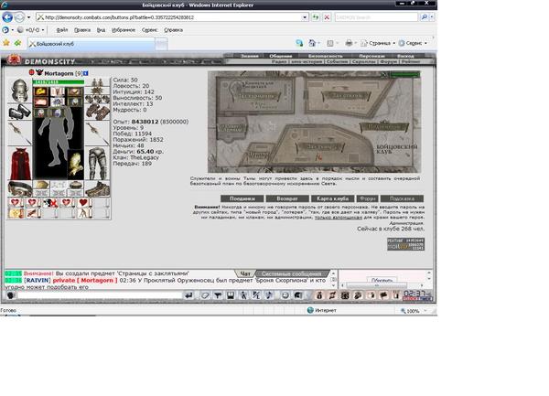Open the Файл browser menu

[x=62, y=30]
